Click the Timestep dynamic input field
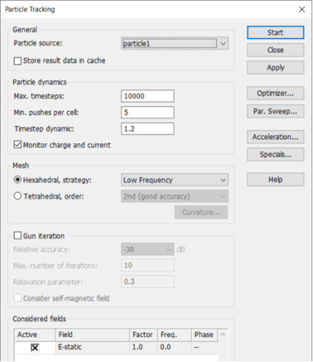The width and height of the screenshot is (313, 362). pyautogui.click(x=148, y=129)
